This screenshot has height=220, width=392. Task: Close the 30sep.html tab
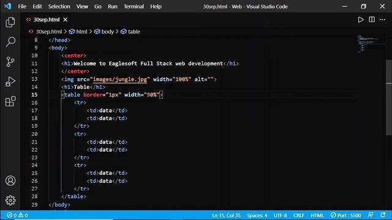[66, 20]
